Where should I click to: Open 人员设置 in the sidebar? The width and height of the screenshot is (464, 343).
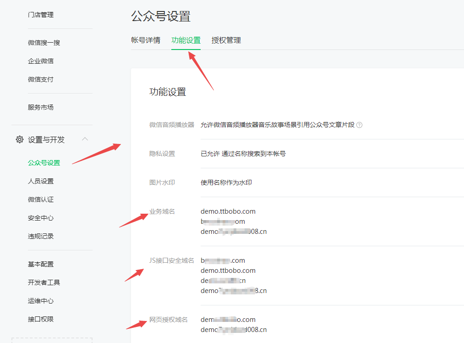41,181
